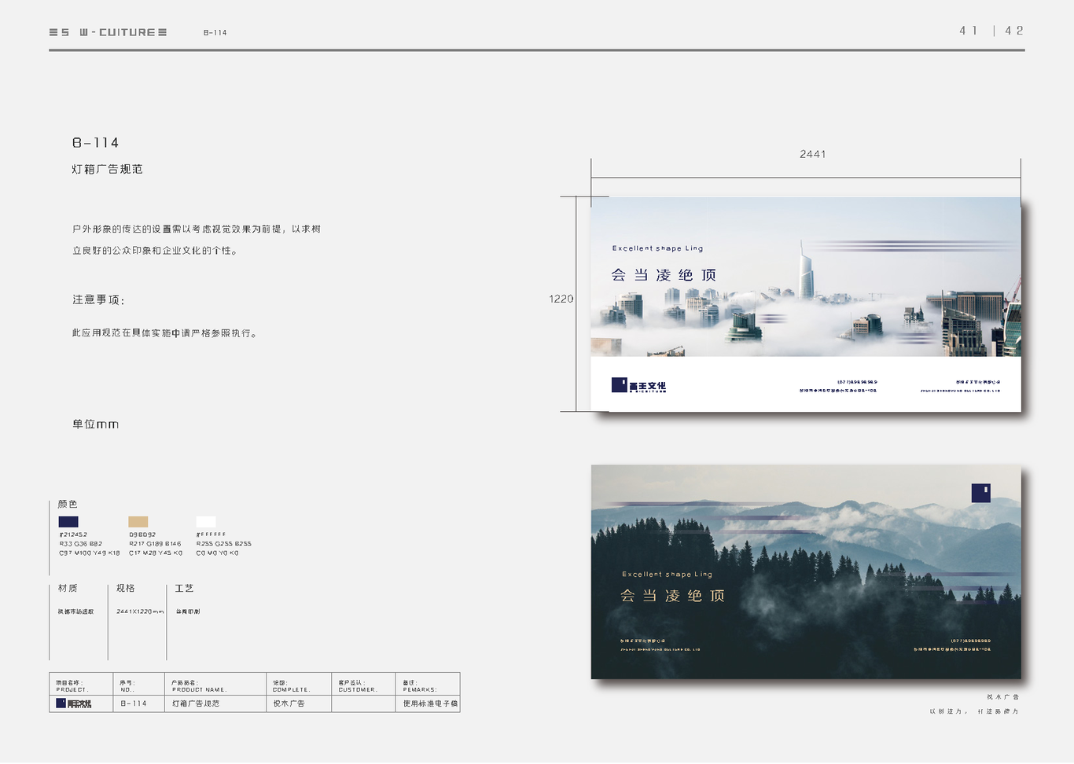
Task: Click the 'D9BD92' hex code text
Action: point(142,534)
